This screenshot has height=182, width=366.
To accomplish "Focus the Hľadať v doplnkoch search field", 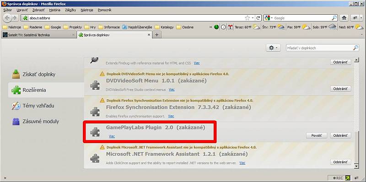I will coord(320,48).
